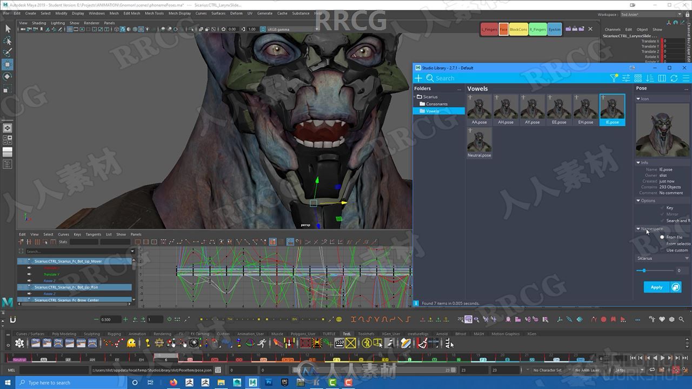Click the running figure shelf icon
692x389 pixels.
pos(262,343)
